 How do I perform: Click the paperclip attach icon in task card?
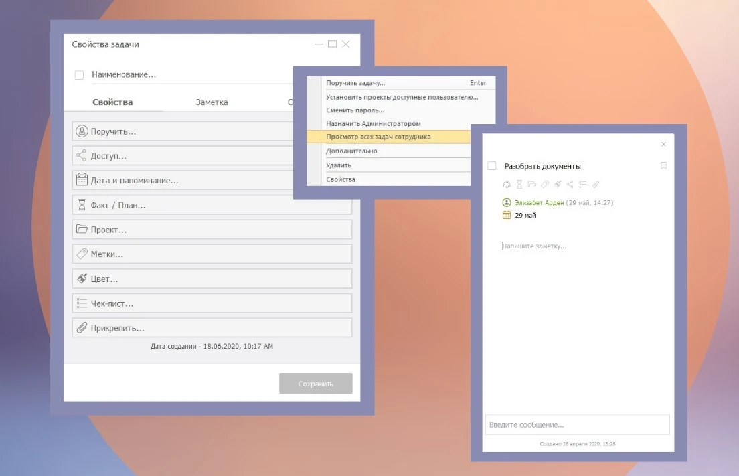pos(595,185)
